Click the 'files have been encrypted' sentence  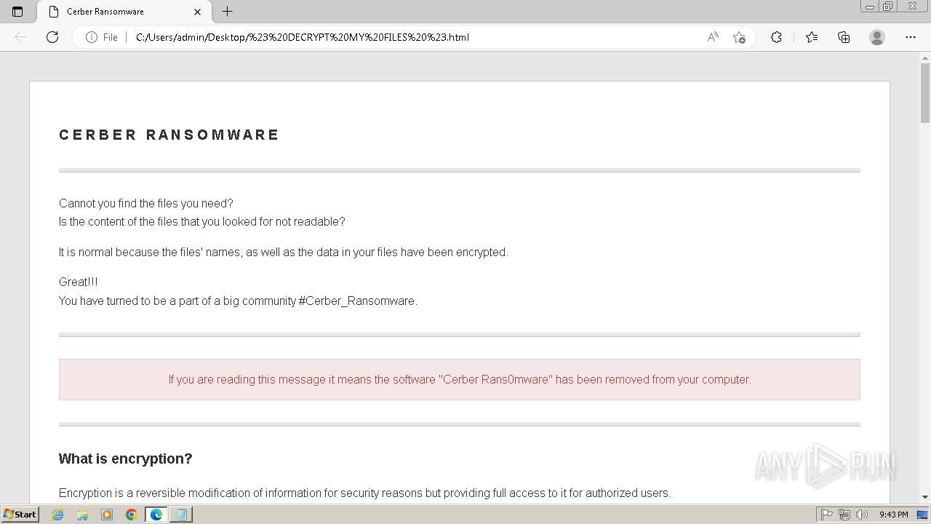284,252
